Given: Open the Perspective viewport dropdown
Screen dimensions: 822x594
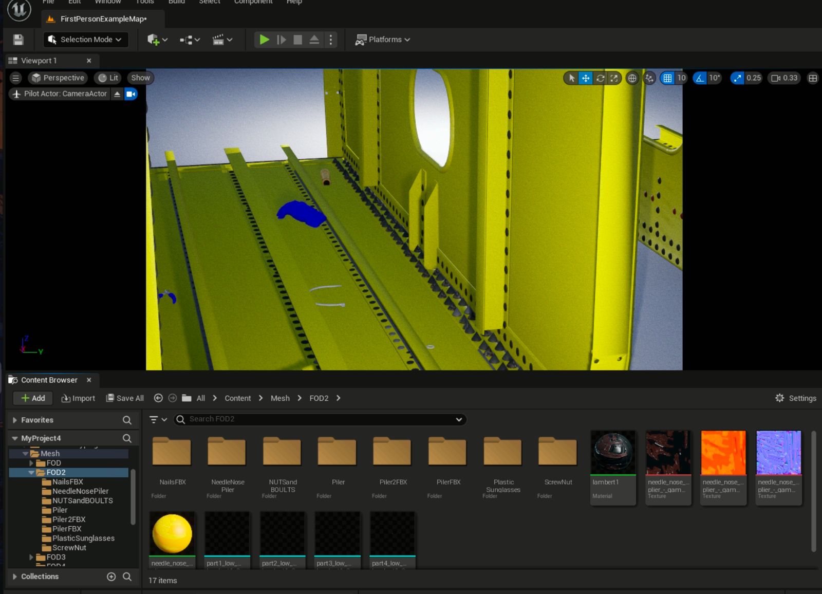Looking at the screenshot, I should coord(58,78).
